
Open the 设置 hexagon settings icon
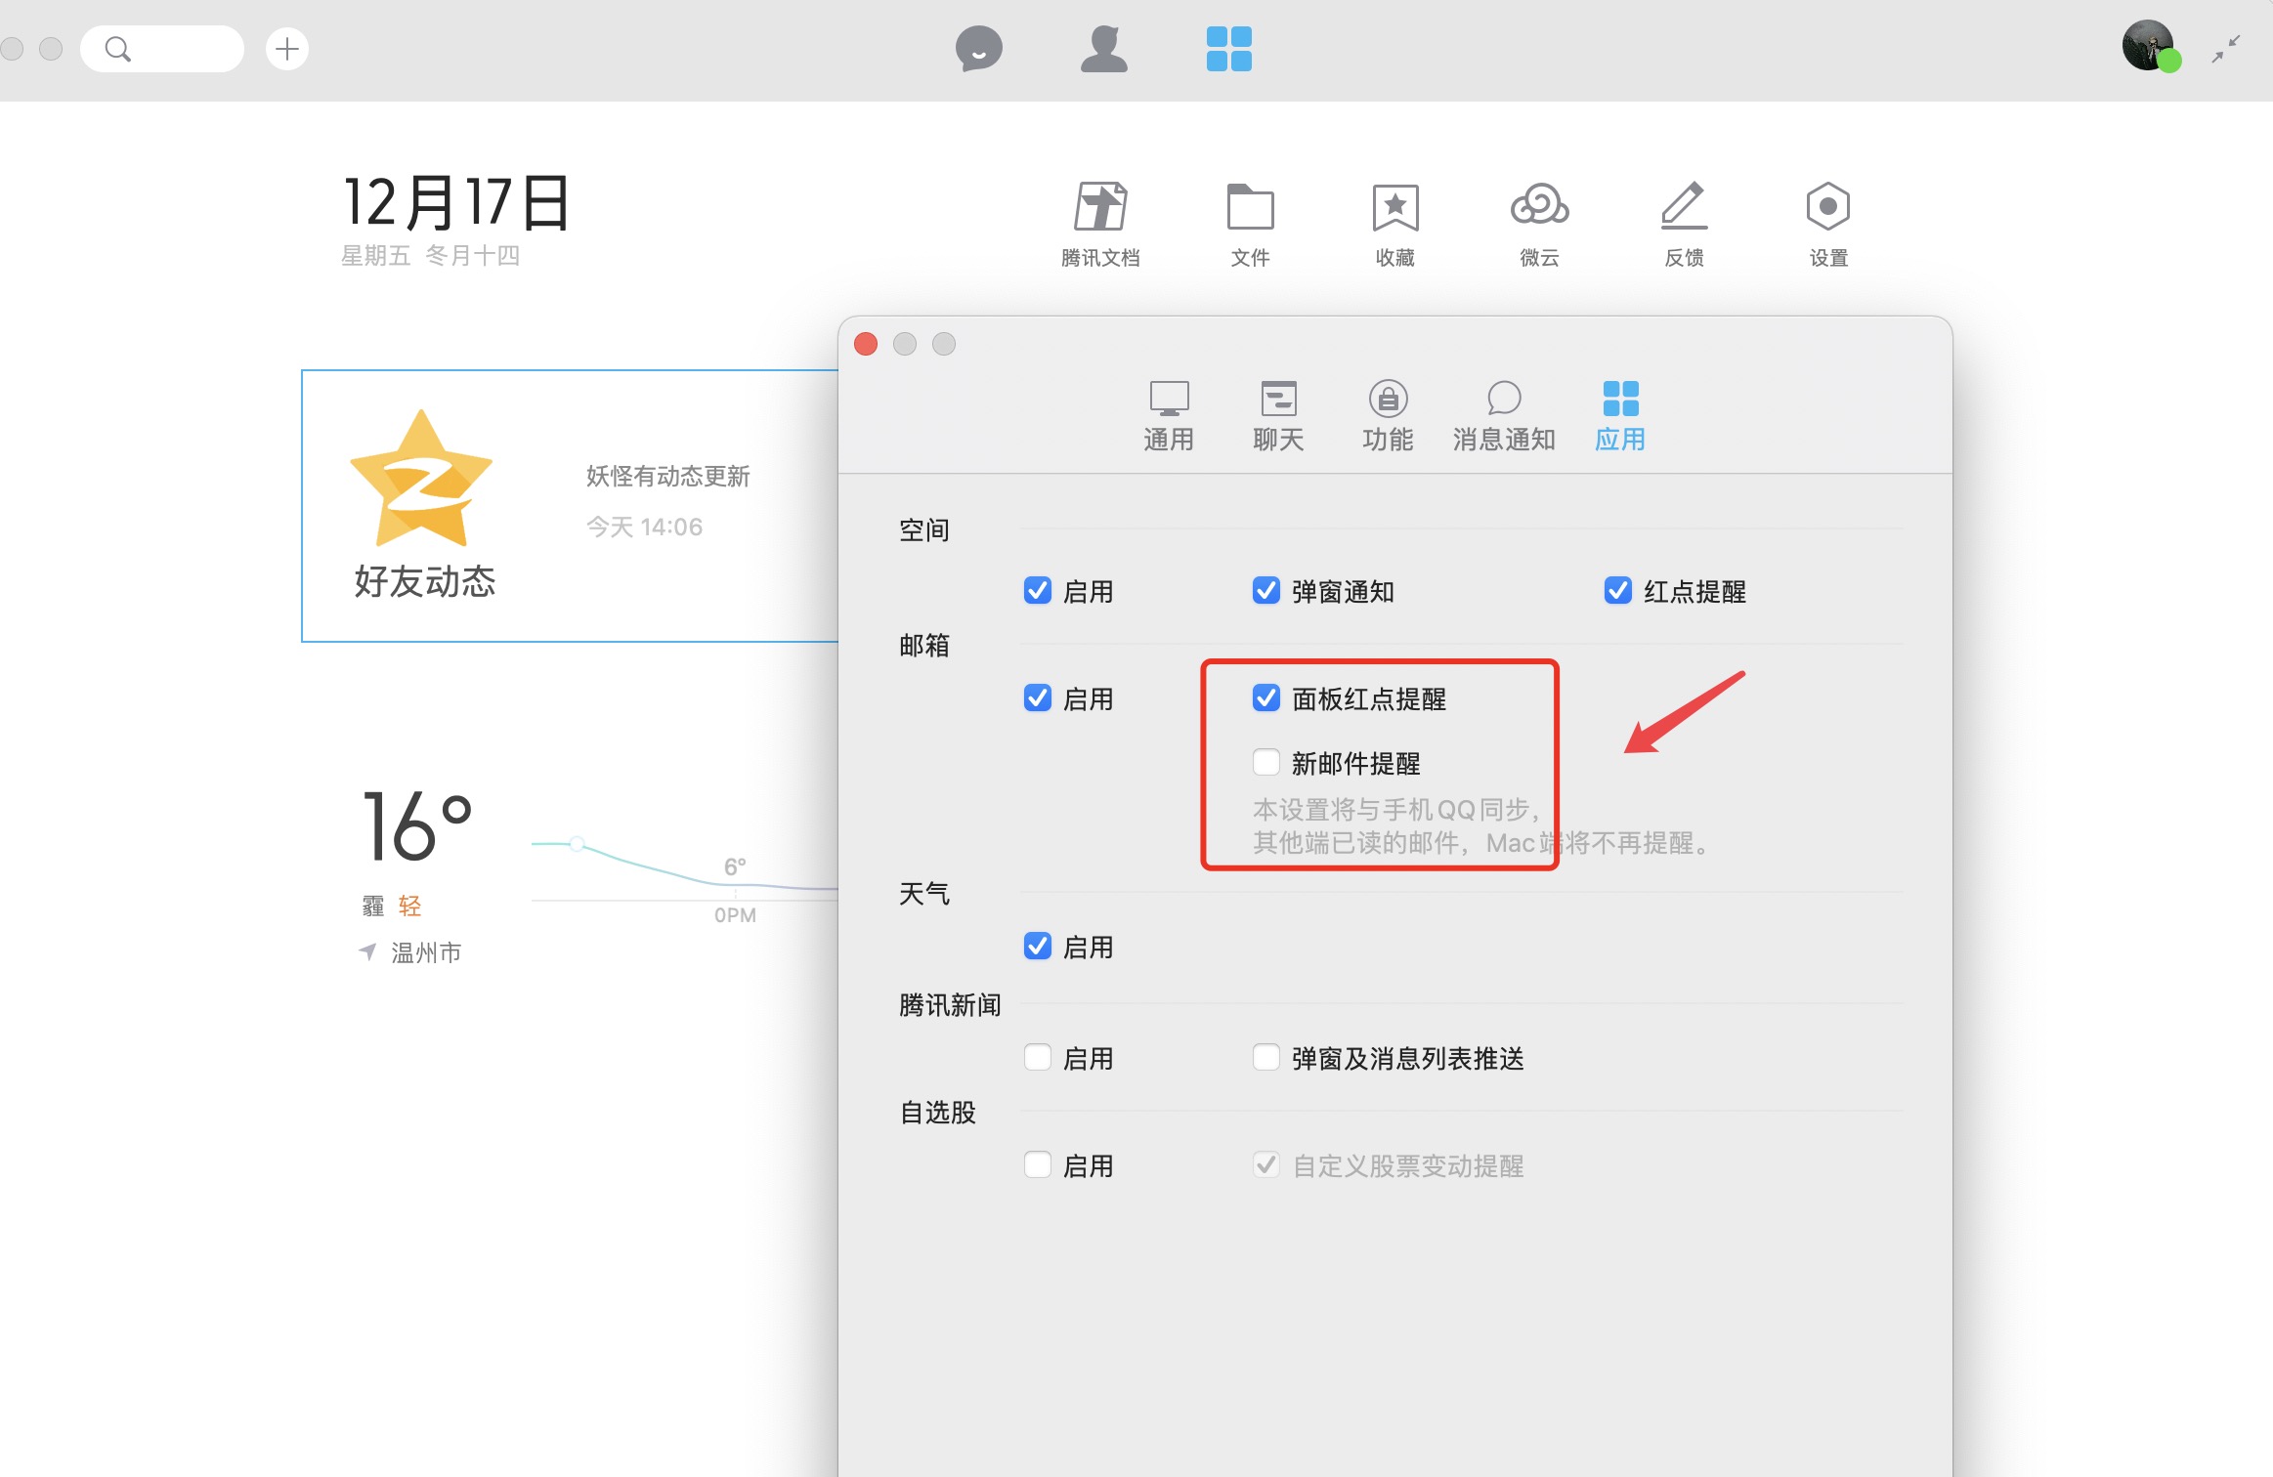[1827, 207]
